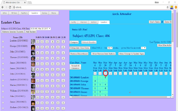This screenshot has width=178, height=111.
Task: Switch to the Painters tab in left panel
Action: click(x=24, y=13)
